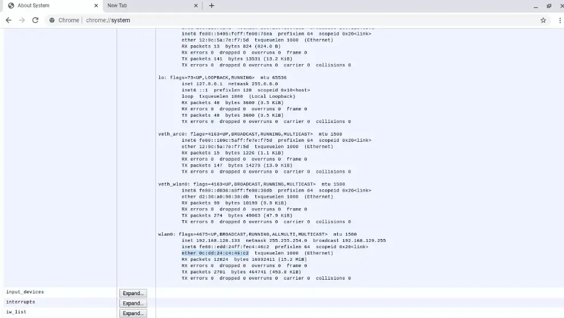This screenshot has width=564, height=318.
Task: Select the About System tab
Action: (x=53, y=5)
